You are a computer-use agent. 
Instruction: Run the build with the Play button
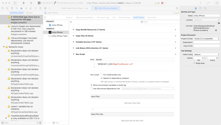pyautogui.click(x=24, y=3)
